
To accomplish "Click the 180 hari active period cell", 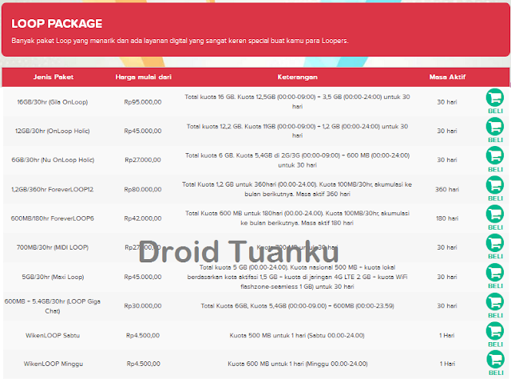I will [447, 219].
